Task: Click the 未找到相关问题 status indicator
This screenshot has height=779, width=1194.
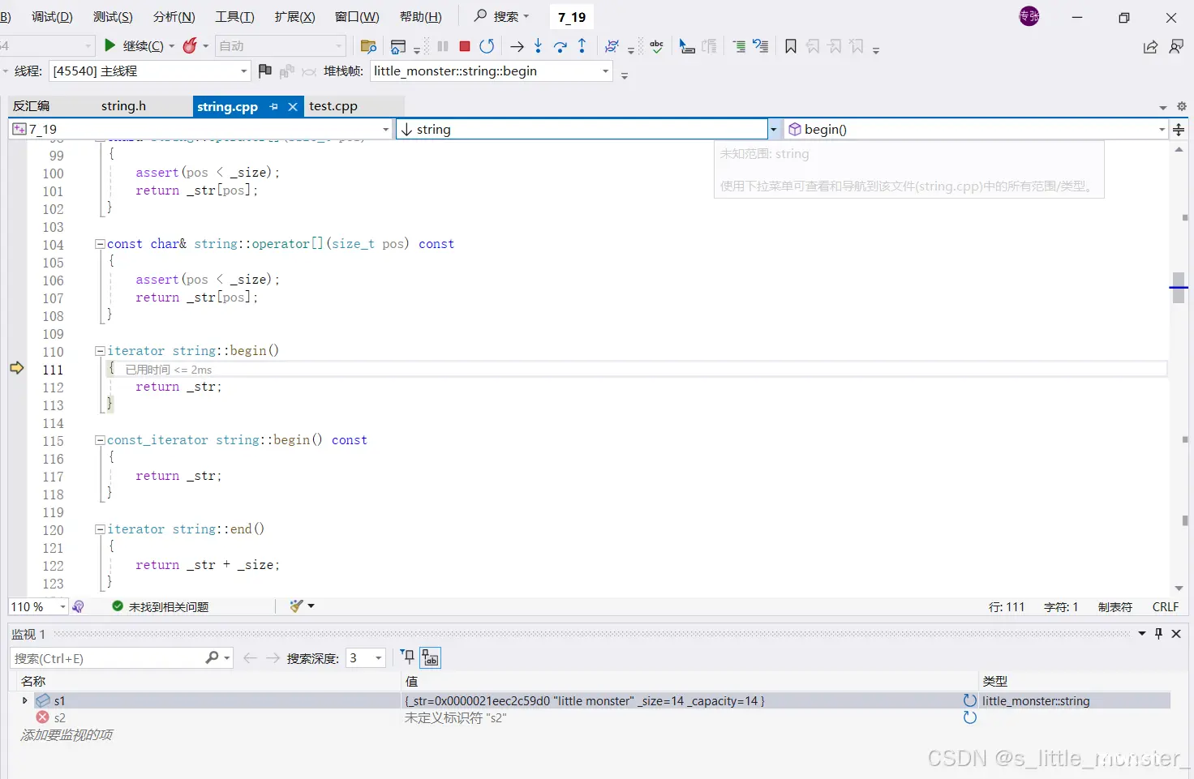Action: coord(161,606)
